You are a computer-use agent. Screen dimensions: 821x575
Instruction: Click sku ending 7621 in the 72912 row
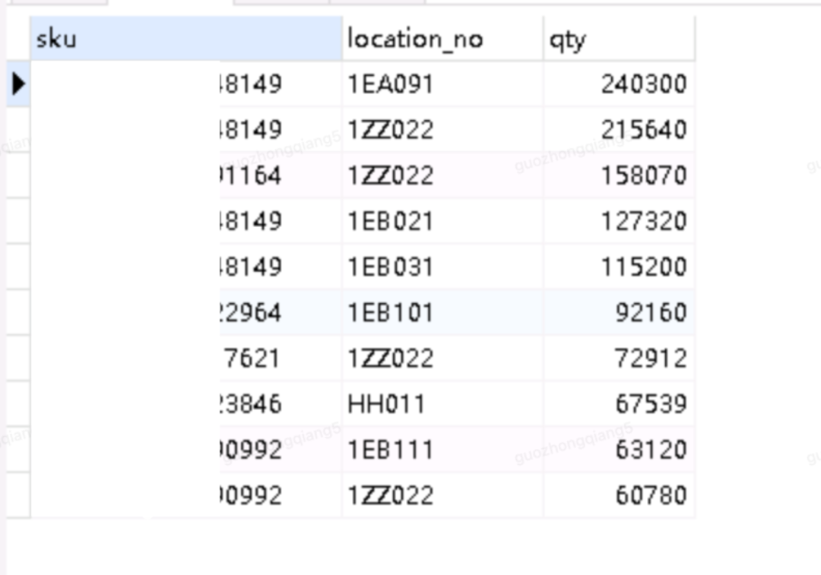pos(252,358)
